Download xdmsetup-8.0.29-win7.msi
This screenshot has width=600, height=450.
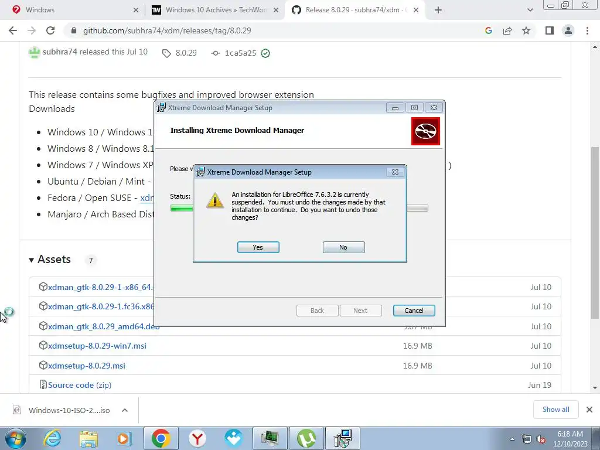click(97, 346)
